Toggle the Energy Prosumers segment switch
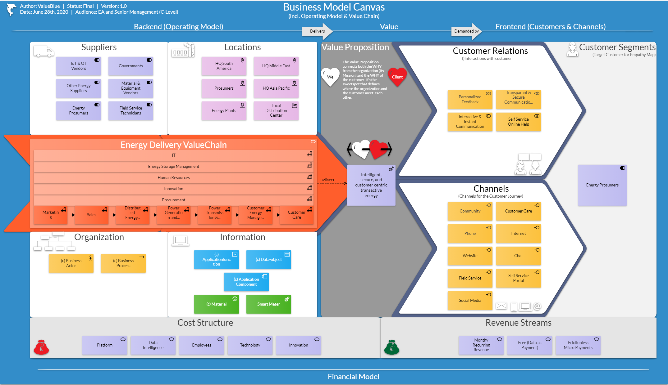Image resolution: width=668 pixels, height=385 pixels. pos(623,168)
